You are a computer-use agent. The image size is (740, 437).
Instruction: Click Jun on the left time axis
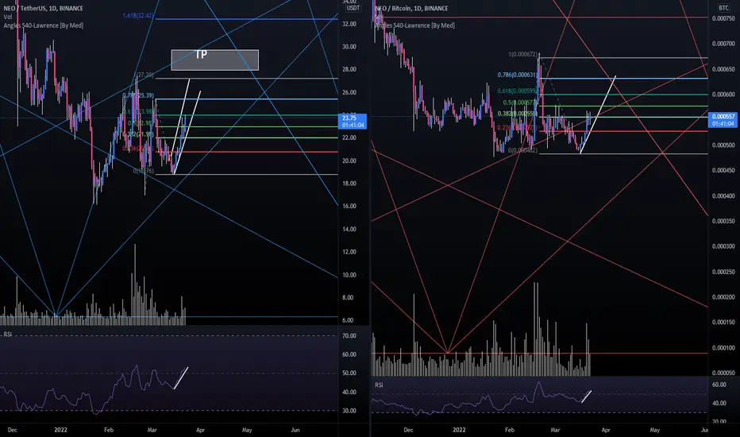tap(295, 430)
